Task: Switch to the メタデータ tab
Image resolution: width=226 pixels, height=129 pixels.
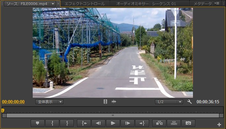Action: click(x=202, y=4)
